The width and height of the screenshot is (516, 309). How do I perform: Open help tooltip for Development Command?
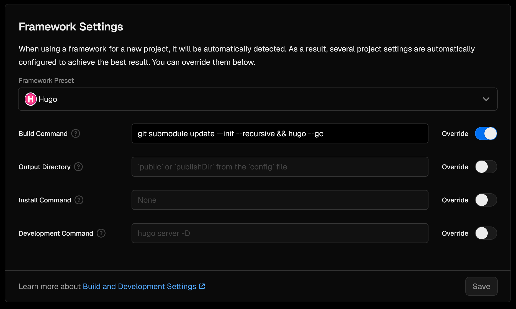pos(101,233)
